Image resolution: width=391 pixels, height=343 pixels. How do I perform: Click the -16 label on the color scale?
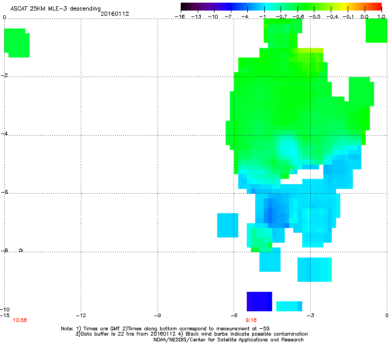pos(180,17)
